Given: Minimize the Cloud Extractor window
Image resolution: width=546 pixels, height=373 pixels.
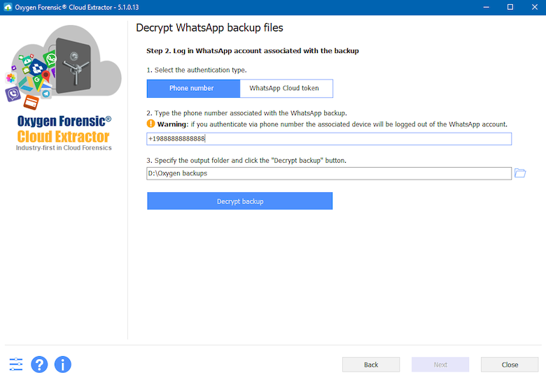Looking at the screenshot, I should (486, 7).
